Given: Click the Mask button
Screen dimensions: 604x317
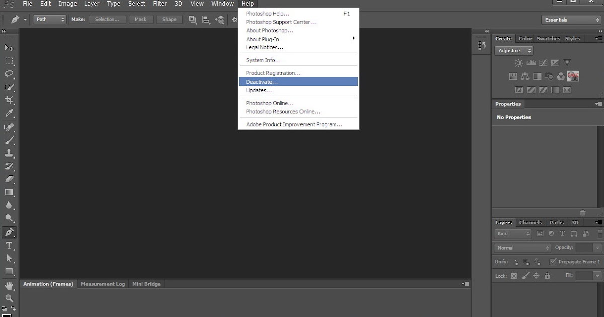Looking at the screenshot, I should [141, 20].
